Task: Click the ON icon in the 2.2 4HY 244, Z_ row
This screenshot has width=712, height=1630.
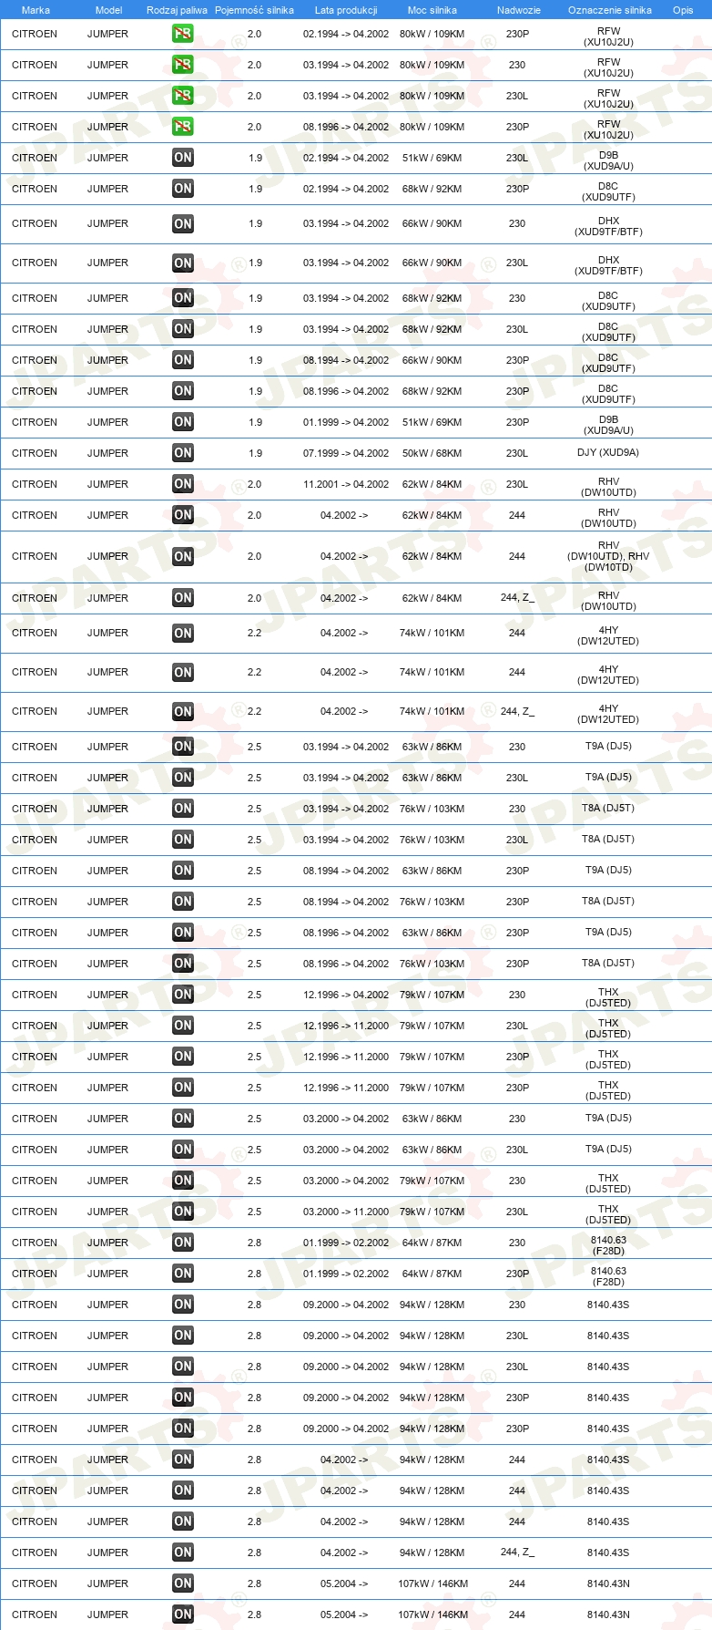Action: pos(183,712)
